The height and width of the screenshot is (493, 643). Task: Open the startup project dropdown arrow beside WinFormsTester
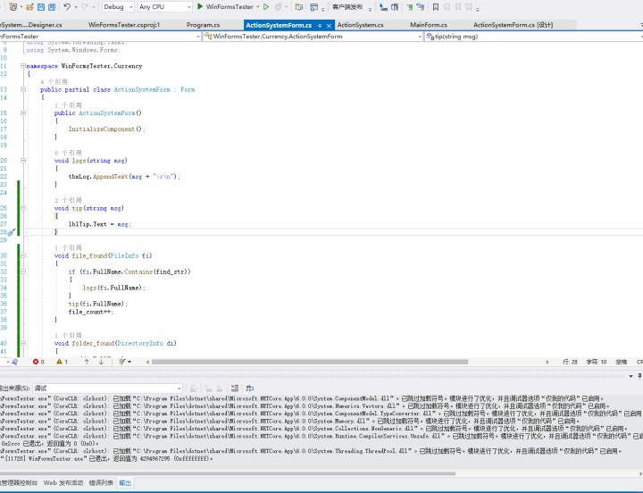[257, 6]
